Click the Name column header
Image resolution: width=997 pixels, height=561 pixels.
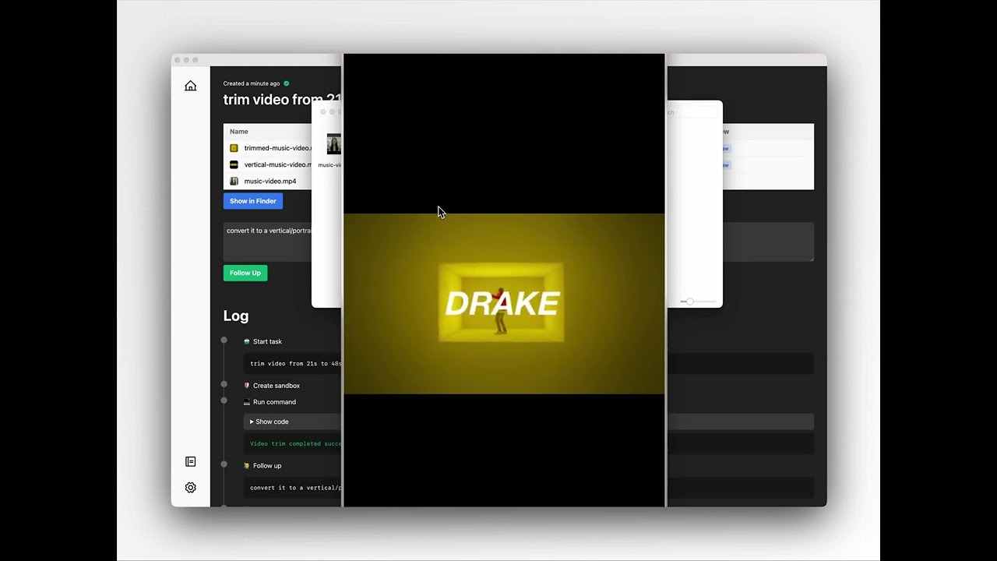pos(239,132)
